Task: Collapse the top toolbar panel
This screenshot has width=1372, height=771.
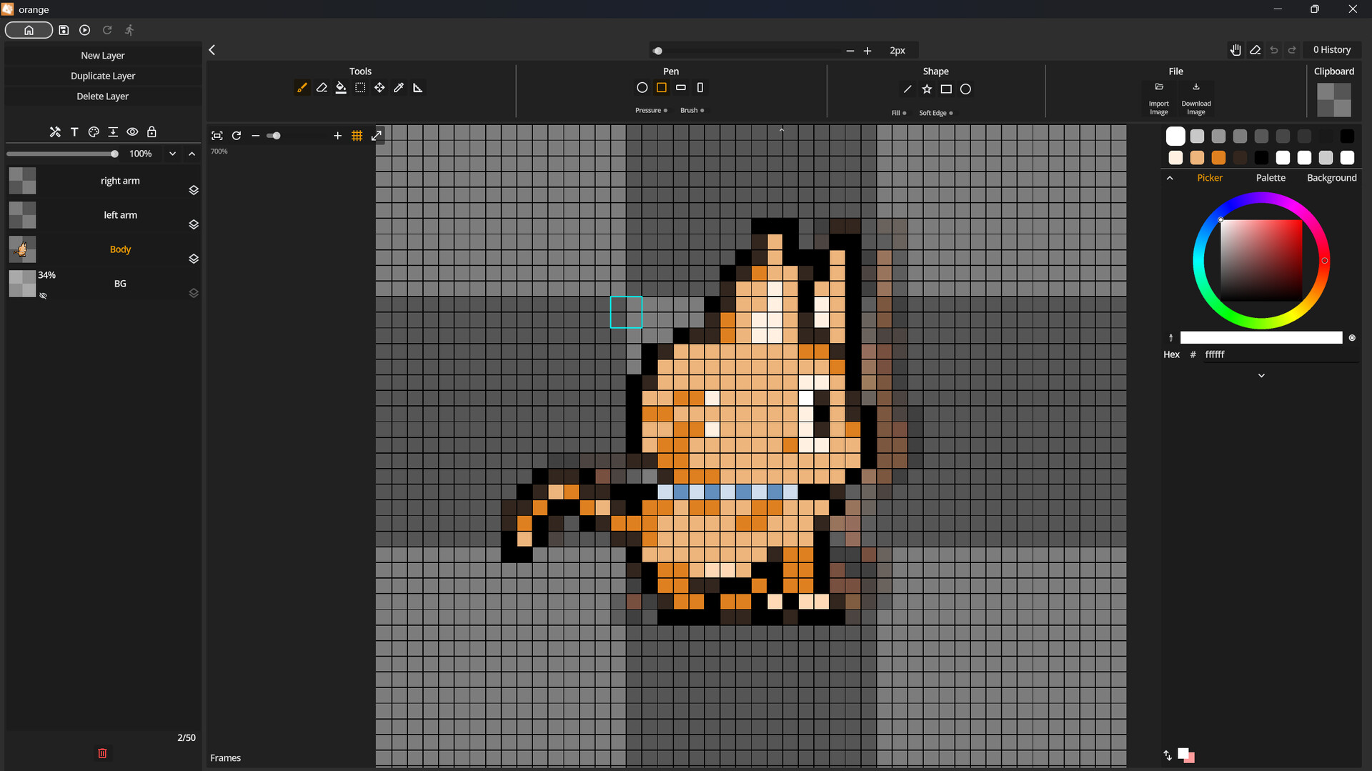Action: [x=782, y=130]
